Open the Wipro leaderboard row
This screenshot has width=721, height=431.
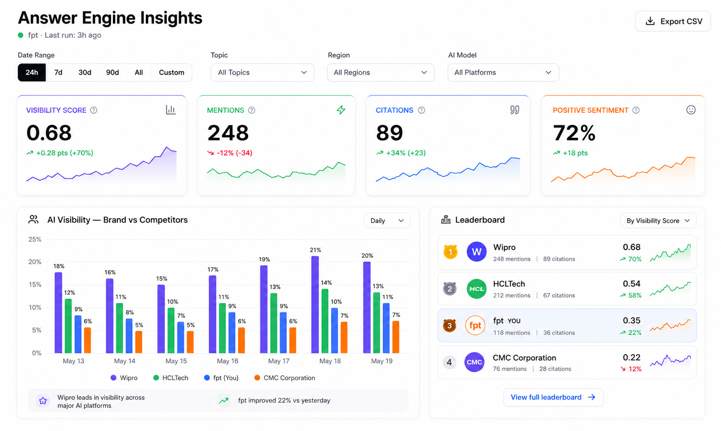point(567,252)
